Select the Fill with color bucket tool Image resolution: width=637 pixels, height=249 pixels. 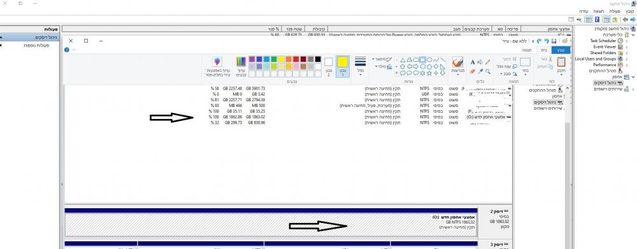pyautogui.click(x=480, y=62)
